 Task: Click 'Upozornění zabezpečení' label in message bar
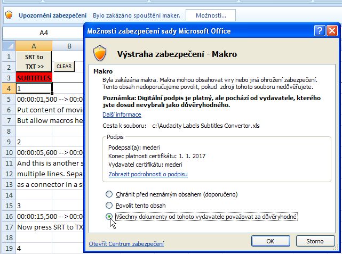pyautogui.click(x=53, y=15)
